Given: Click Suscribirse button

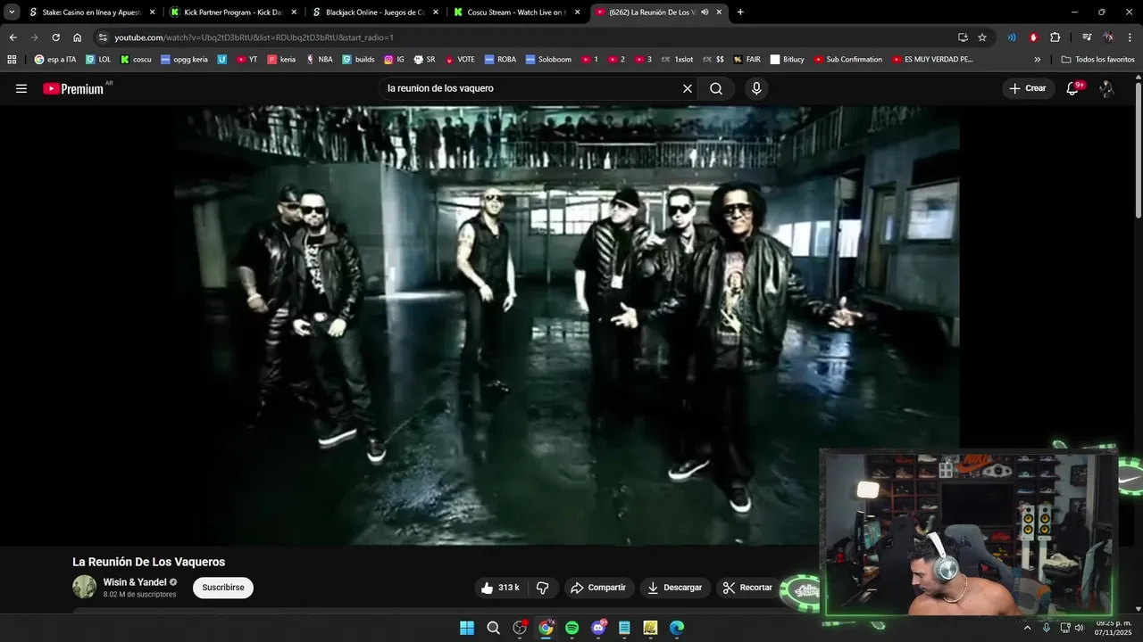Looking at the screenshot, I should 223,588.
